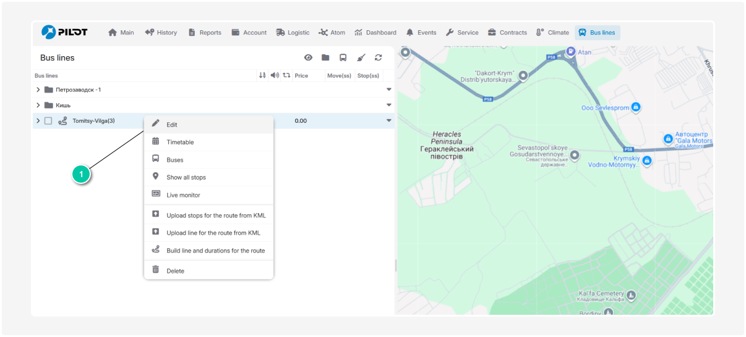This screenshot has width=746, height=337.
Task: Click the eye icon in Bus lines toolbar
Action: [x=308, y=58]
